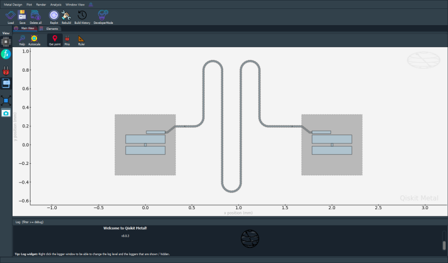Viewport: 448px width, 263px height.
Task: Open the Plot menu
Action: click(29, 5)
